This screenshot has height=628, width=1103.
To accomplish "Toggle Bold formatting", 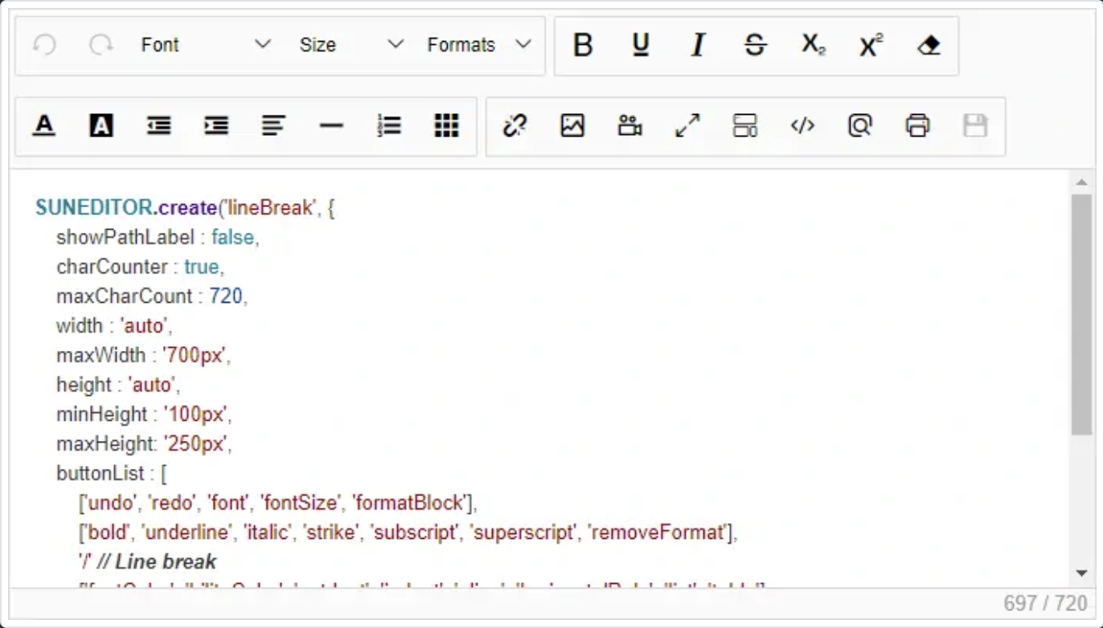I will [583, 45].
